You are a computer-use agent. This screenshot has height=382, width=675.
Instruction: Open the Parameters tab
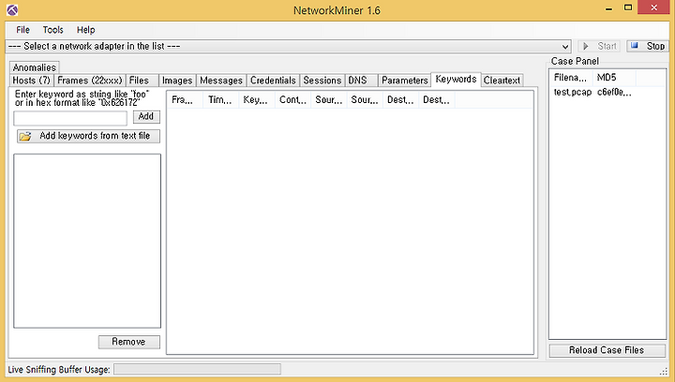(x=405, y=81)
